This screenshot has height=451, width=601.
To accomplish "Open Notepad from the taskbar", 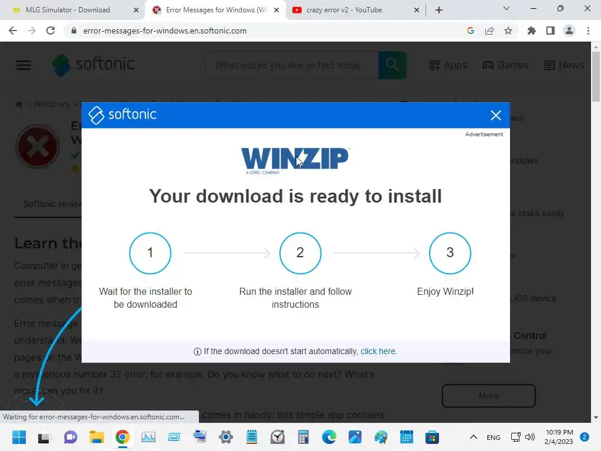I will 251,437.
